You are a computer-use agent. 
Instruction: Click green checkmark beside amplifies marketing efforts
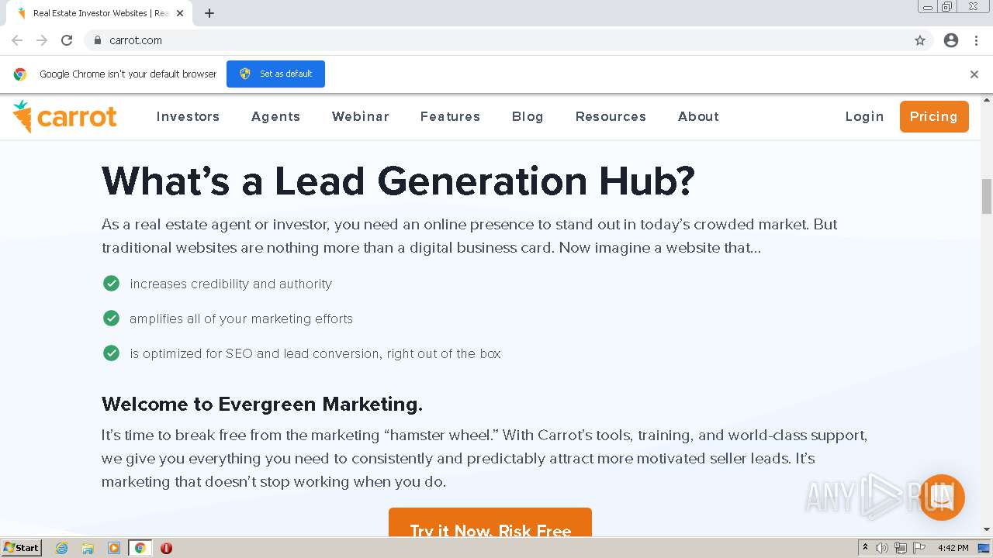pos(112,319)
